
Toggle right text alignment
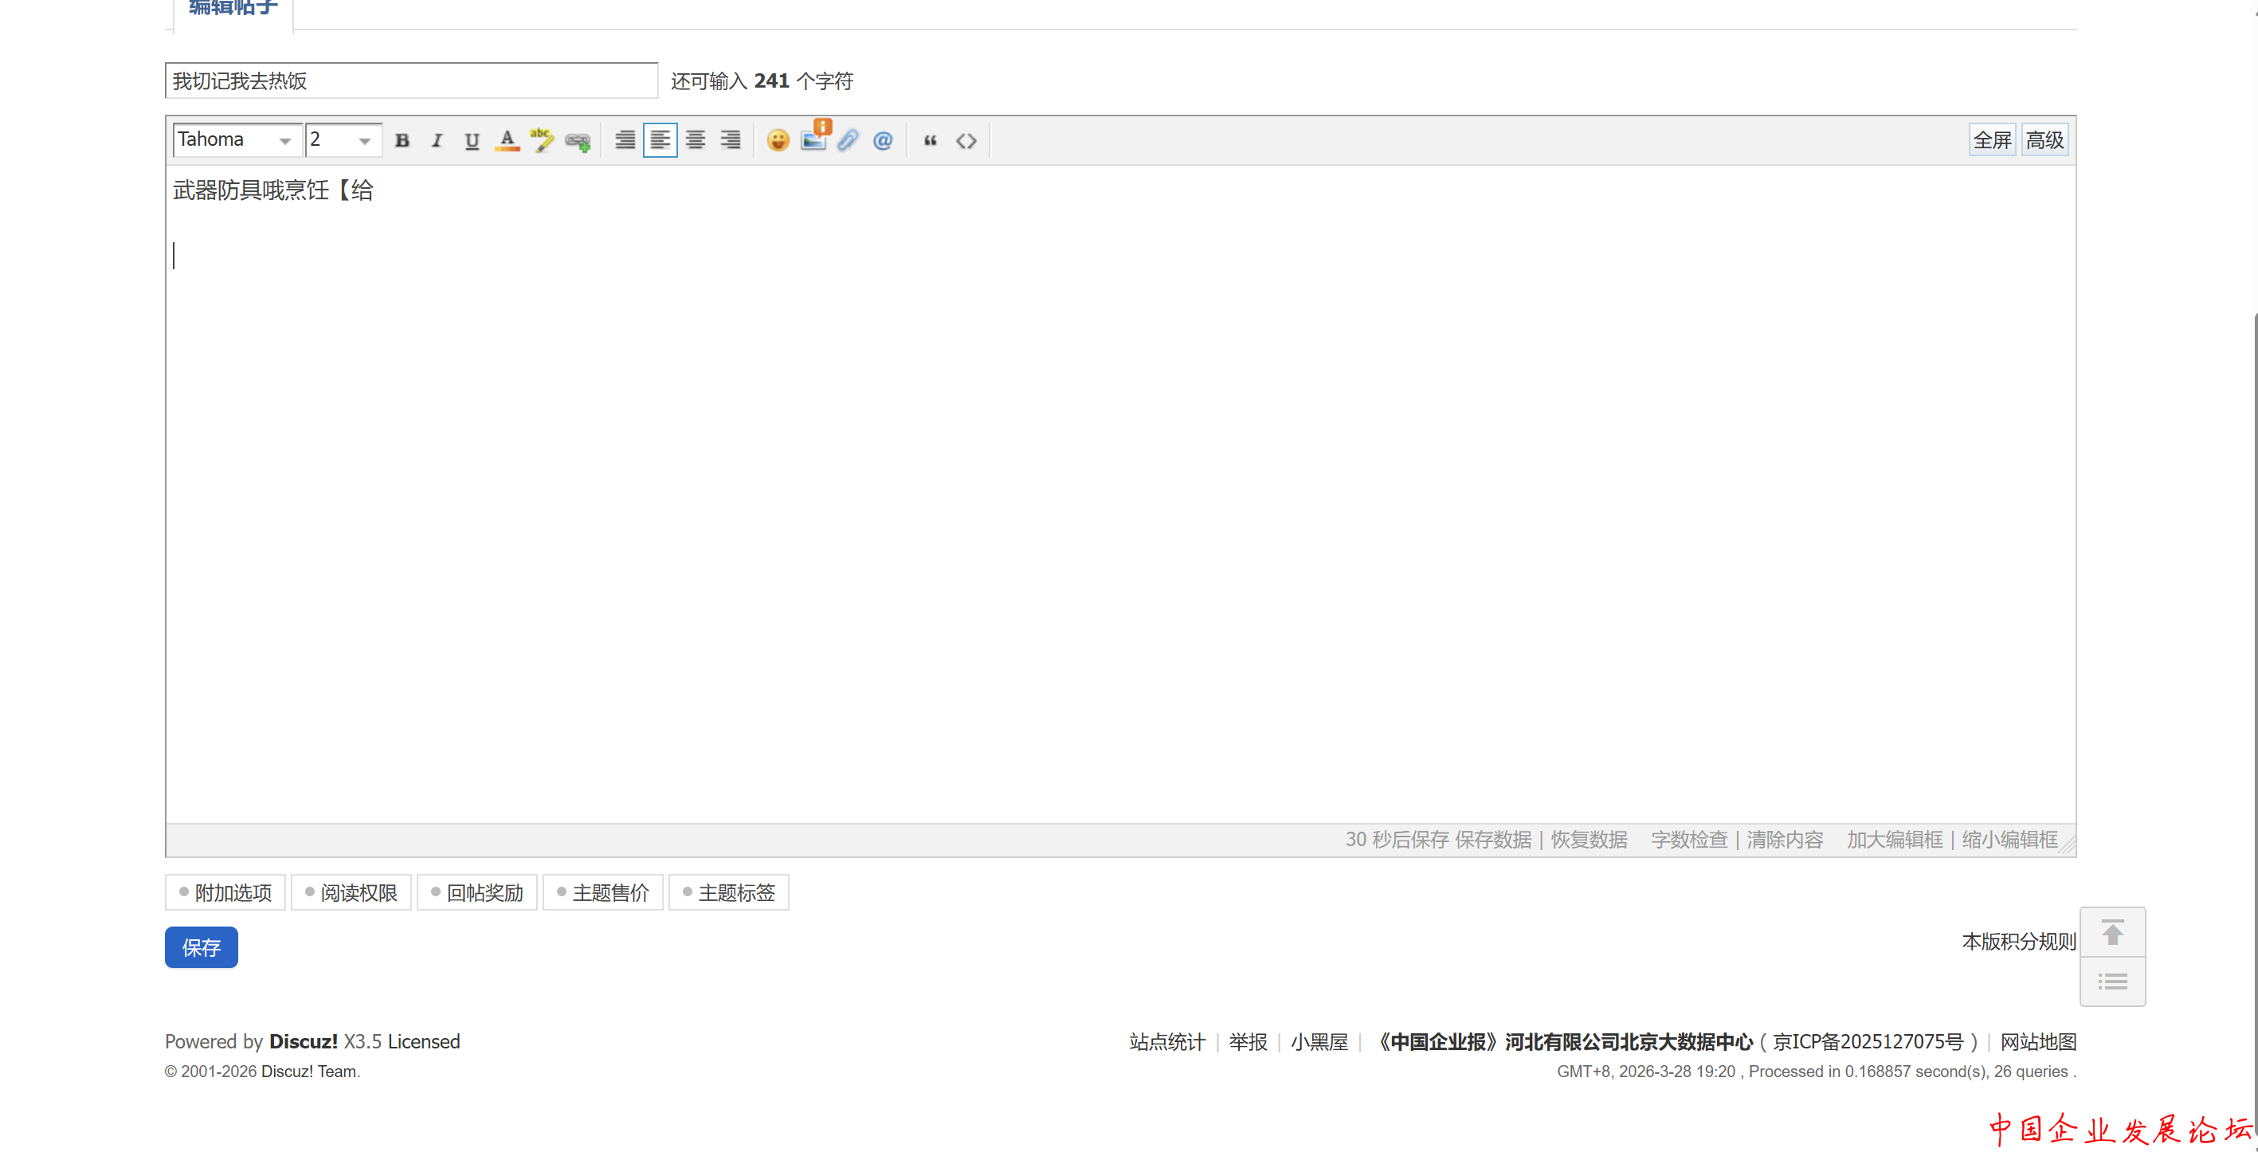[x=730, y=140]
